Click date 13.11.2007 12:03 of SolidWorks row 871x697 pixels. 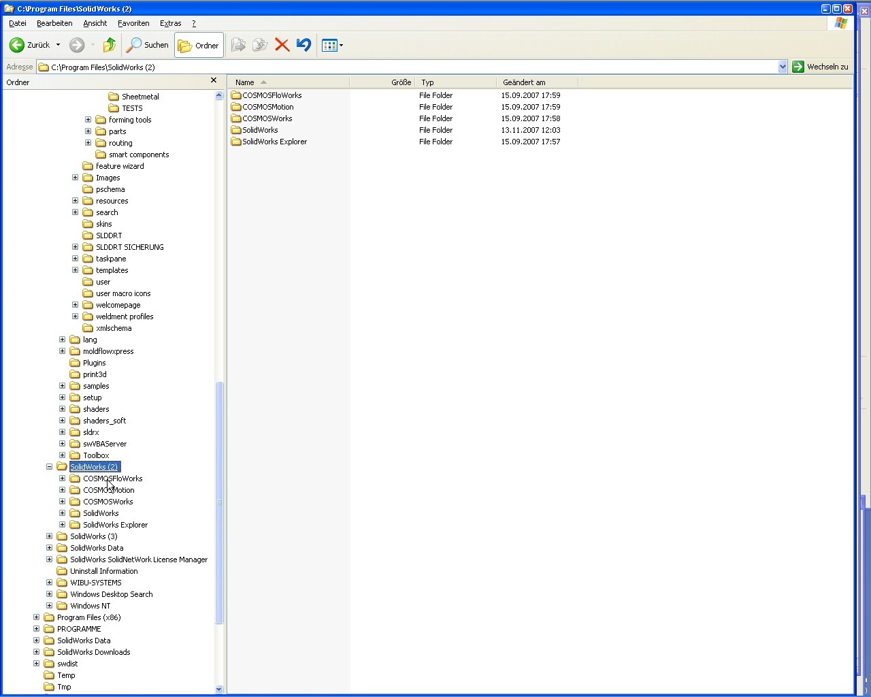tap(531, 130)
